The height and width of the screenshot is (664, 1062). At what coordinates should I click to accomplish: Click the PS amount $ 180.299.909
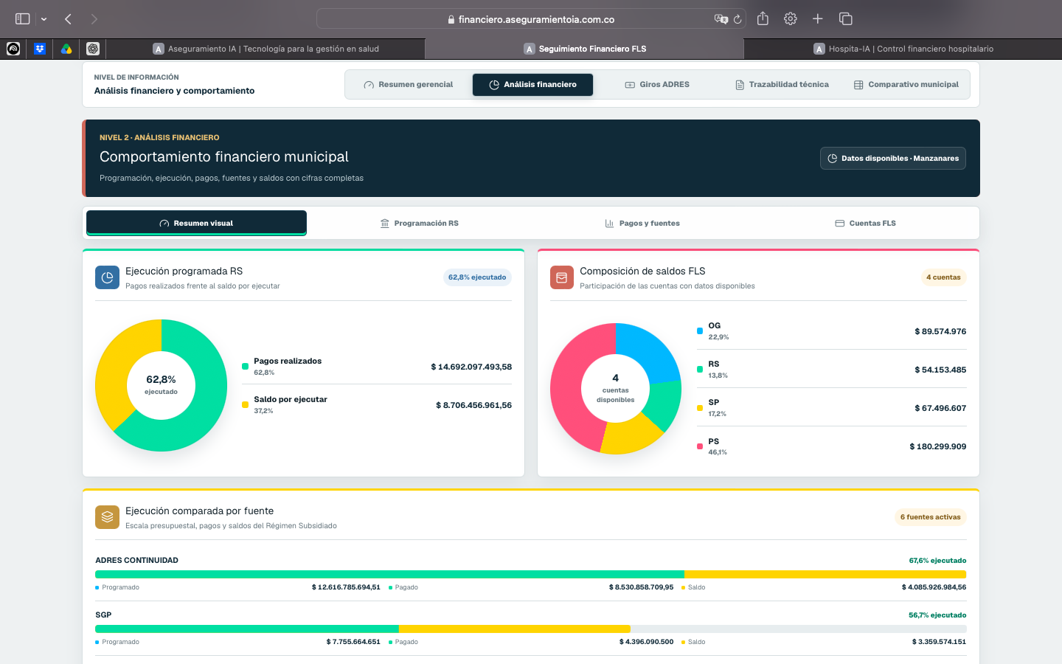(x=937, y=446)
